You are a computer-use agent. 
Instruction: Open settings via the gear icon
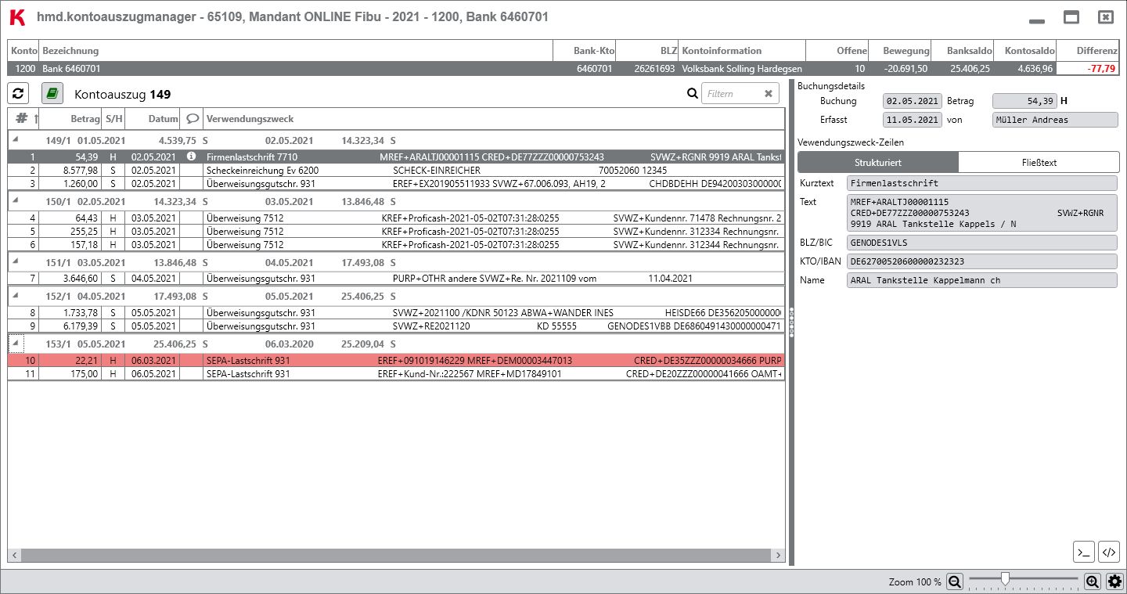point(1114,581)
